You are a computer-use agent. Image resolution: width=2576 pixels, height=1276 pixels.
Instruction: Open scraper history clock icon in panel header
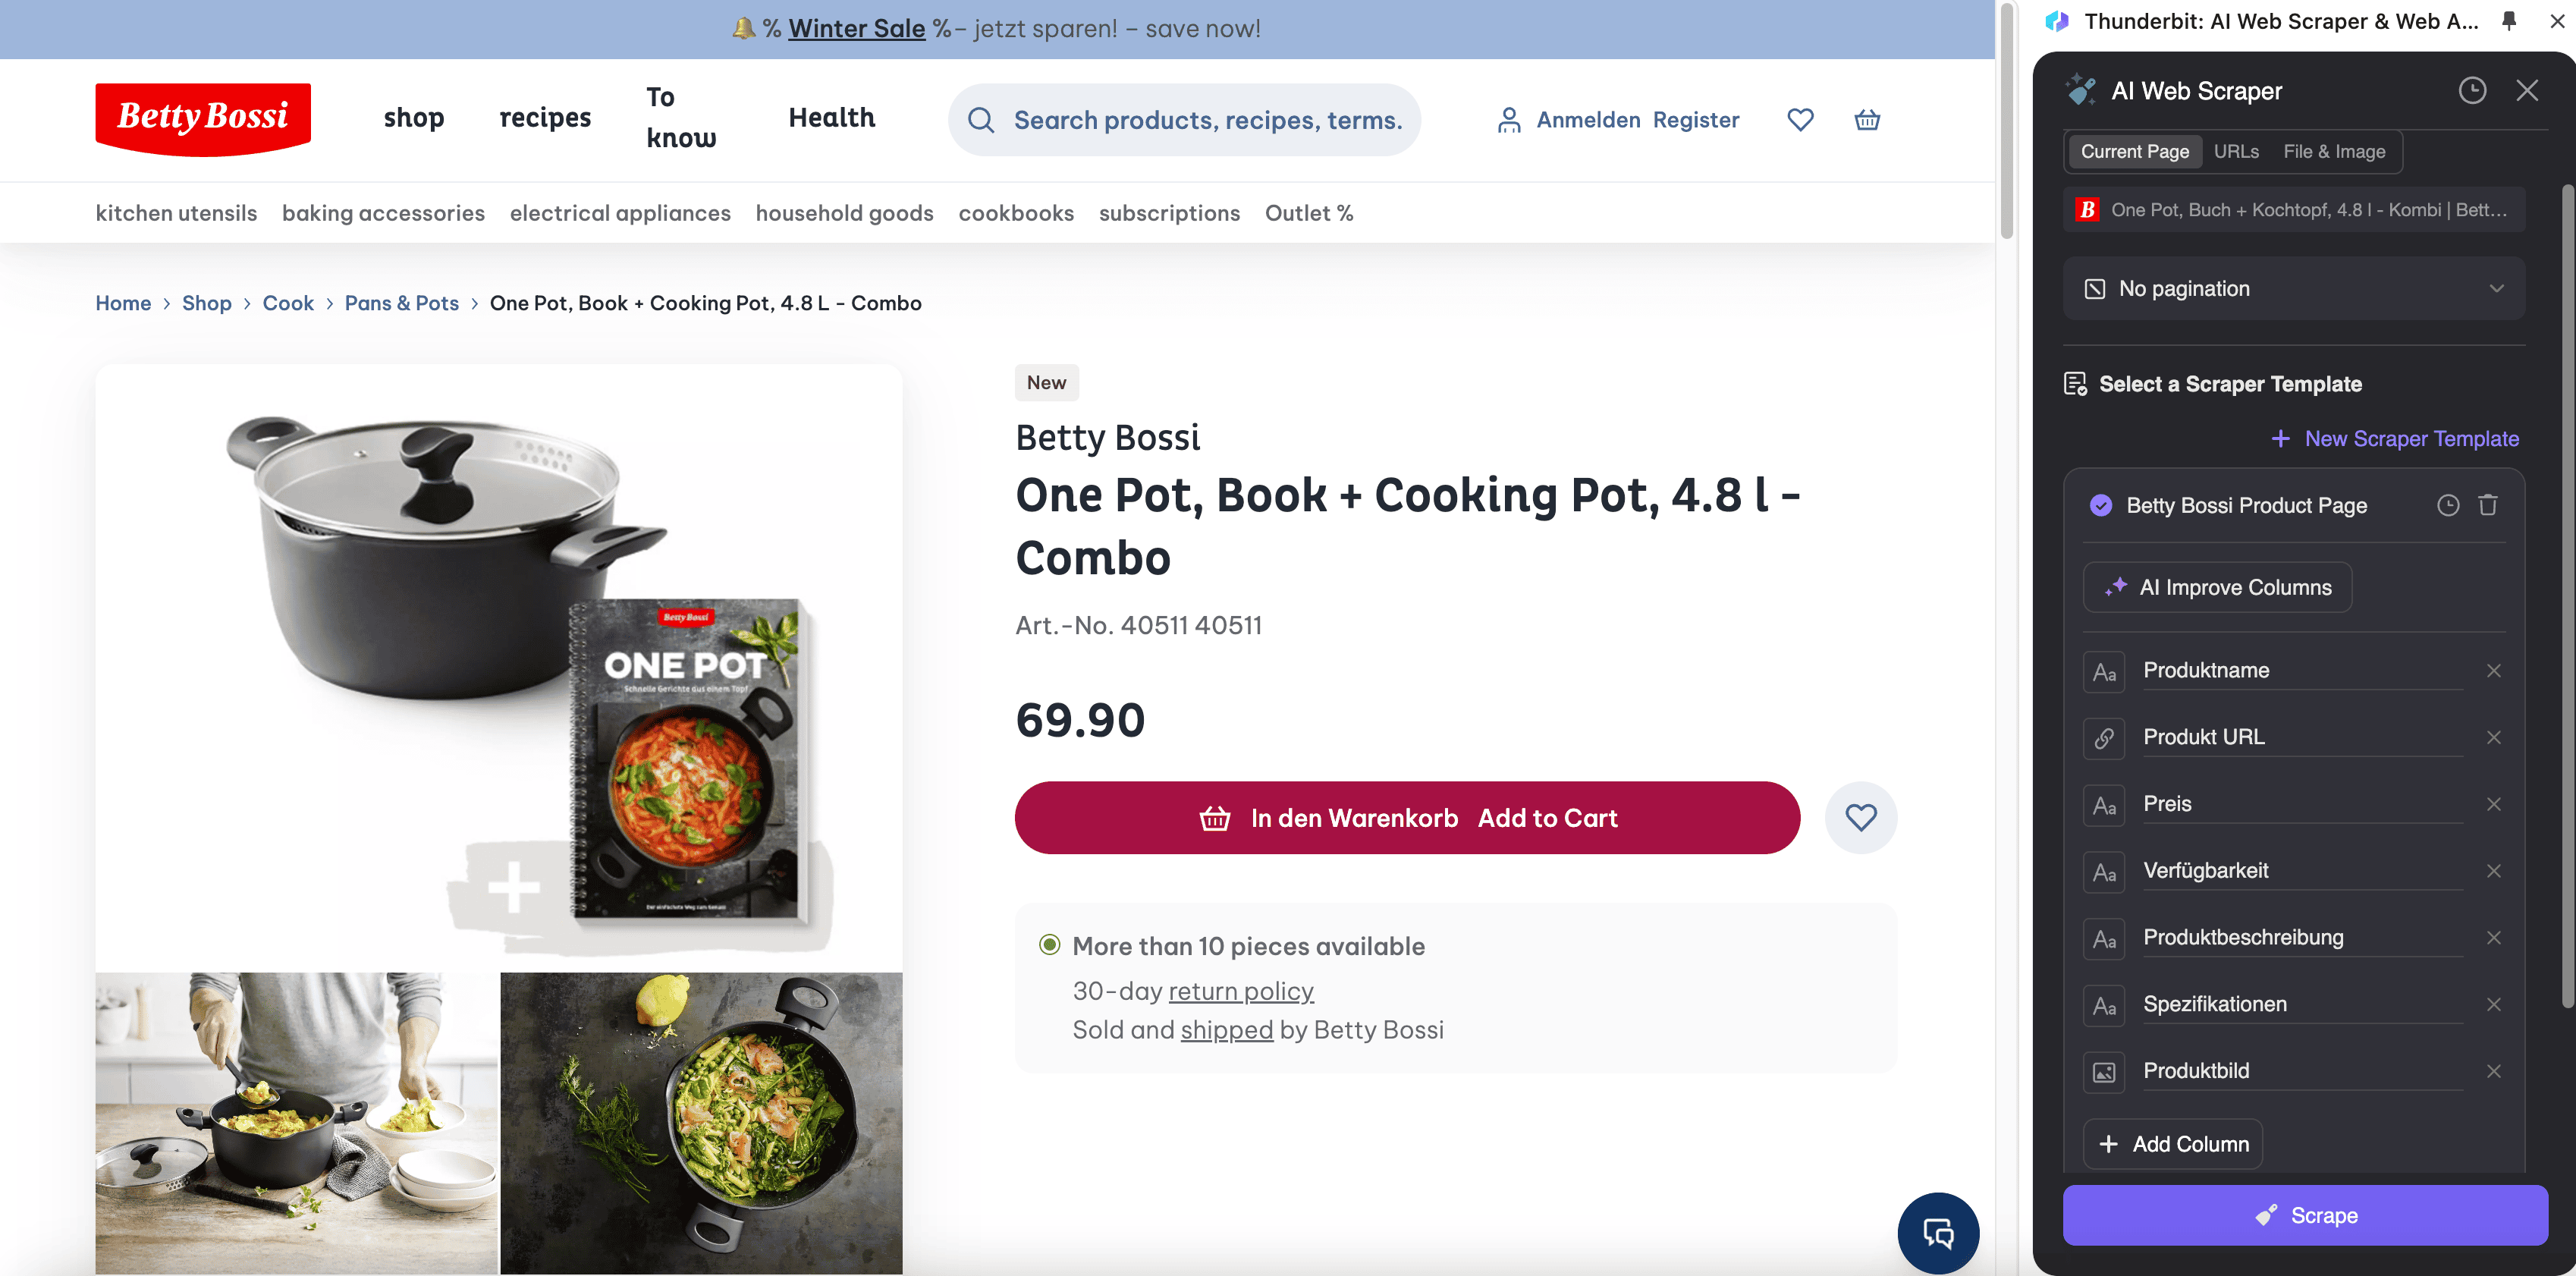[2471, 91]
